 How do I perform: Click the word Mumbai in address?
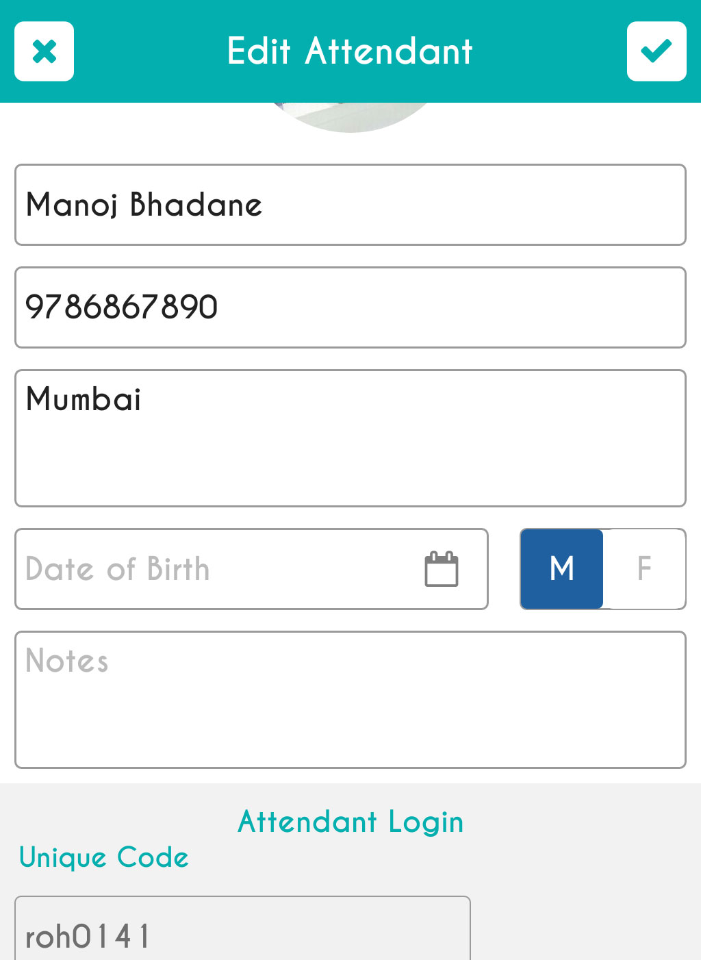pos(84,399)
